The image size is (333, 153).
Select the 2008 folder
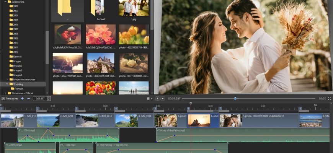[14, 34]
